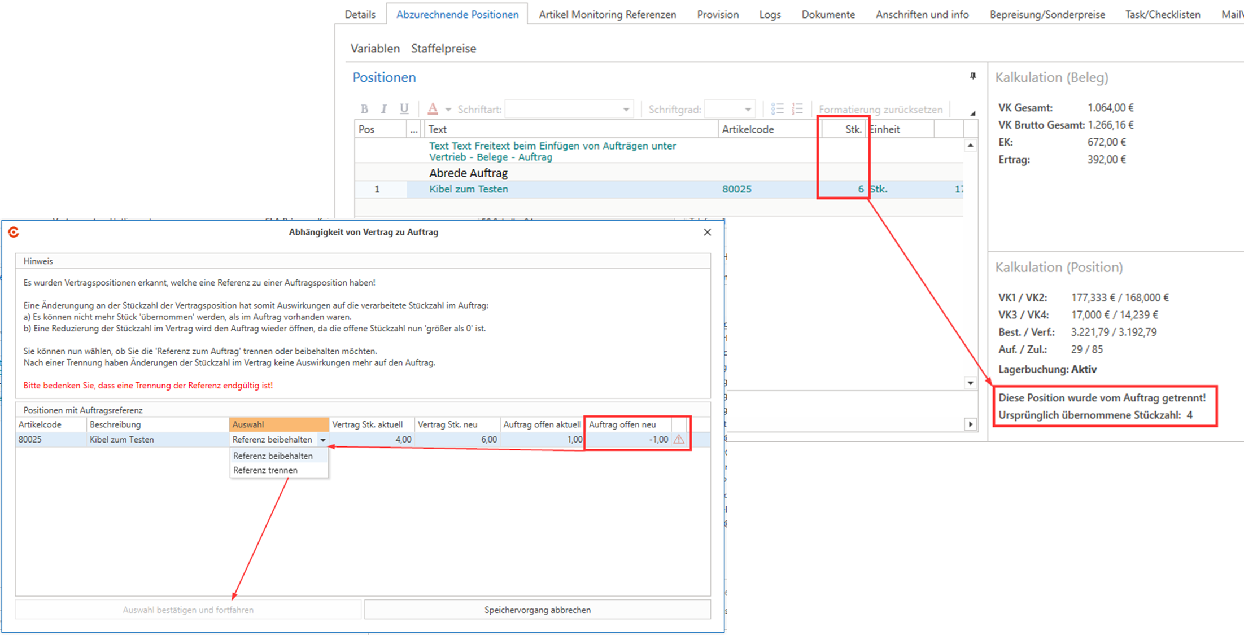Screen dimensions: 1244x635
Task: Switch to Anschriften und info tab
Action: (x=922, y=15)
